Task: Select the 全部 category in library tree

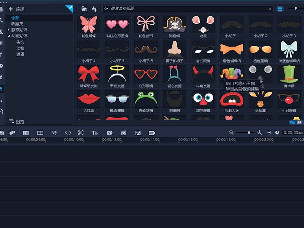Action: point(15,18)
